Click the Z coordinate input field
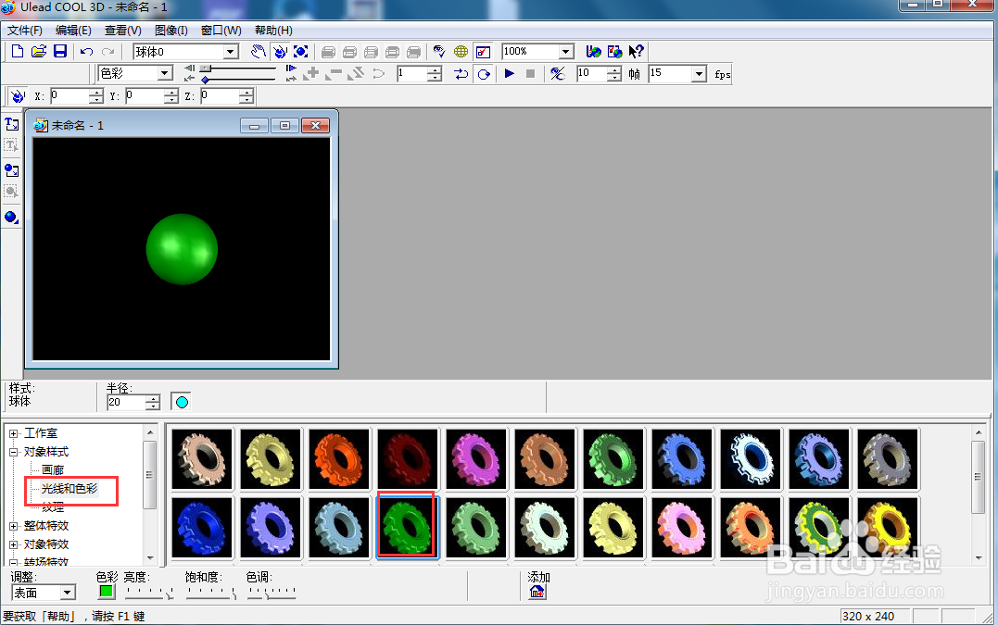The width and height of the screenshot is (998, 625). point(220,96)
